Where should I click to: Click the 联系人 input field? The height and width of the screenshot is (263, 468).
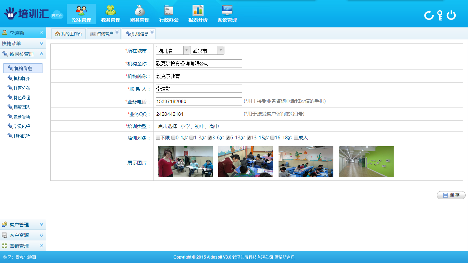(x=199, y=89)
